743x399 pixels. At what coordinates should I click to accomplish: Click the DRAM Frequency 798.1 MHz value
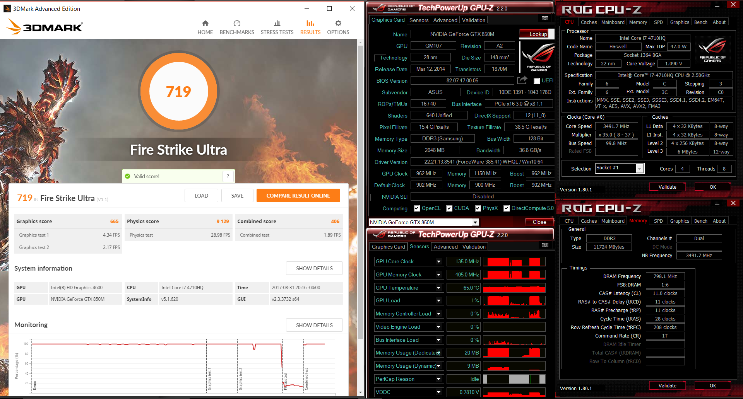(x=665, y=276)
